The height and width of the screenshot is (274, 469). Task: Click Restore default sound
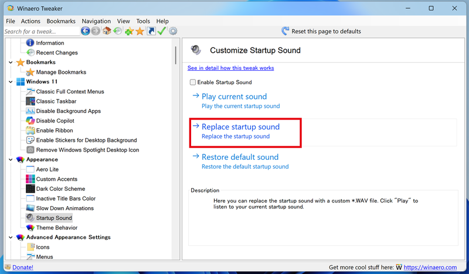[240, 157]
